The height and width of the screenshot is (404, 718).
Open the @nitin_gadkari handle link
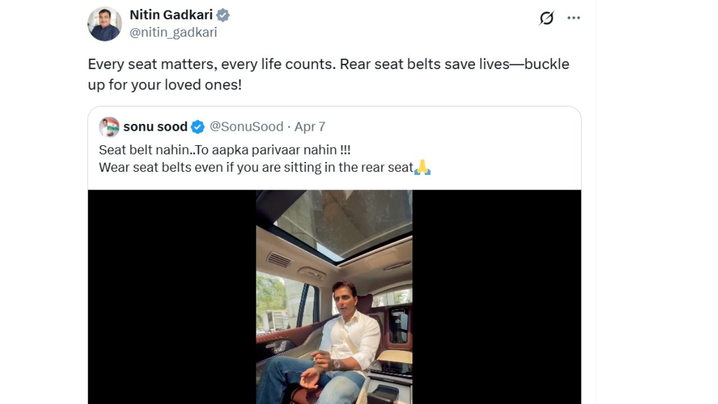[173, 33]
